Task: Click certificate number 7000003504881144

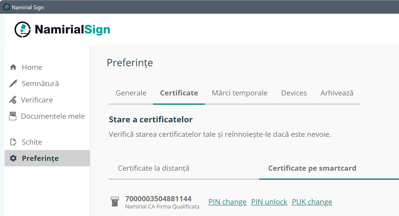Action: point(158,199)
